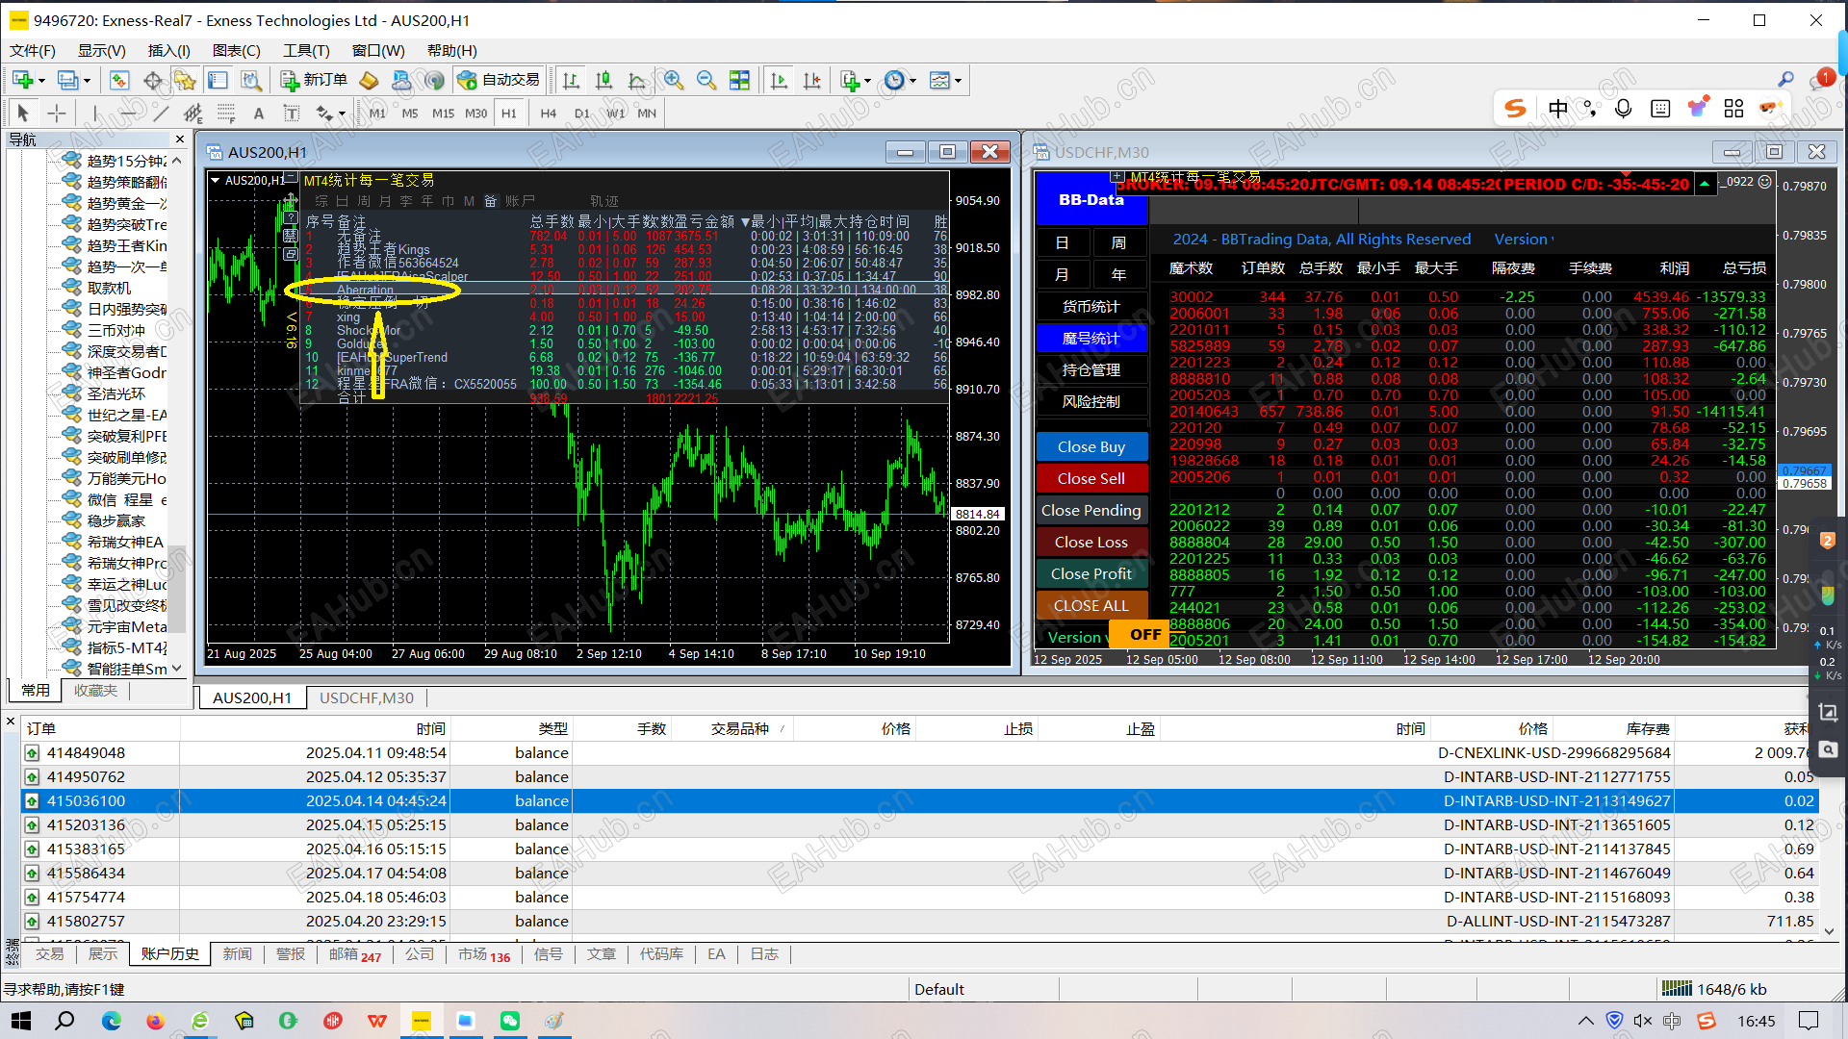Toggle the Data Window crosshair icon
The height and width of the screenshot is (1039, 1848).
tap(152, 81)
